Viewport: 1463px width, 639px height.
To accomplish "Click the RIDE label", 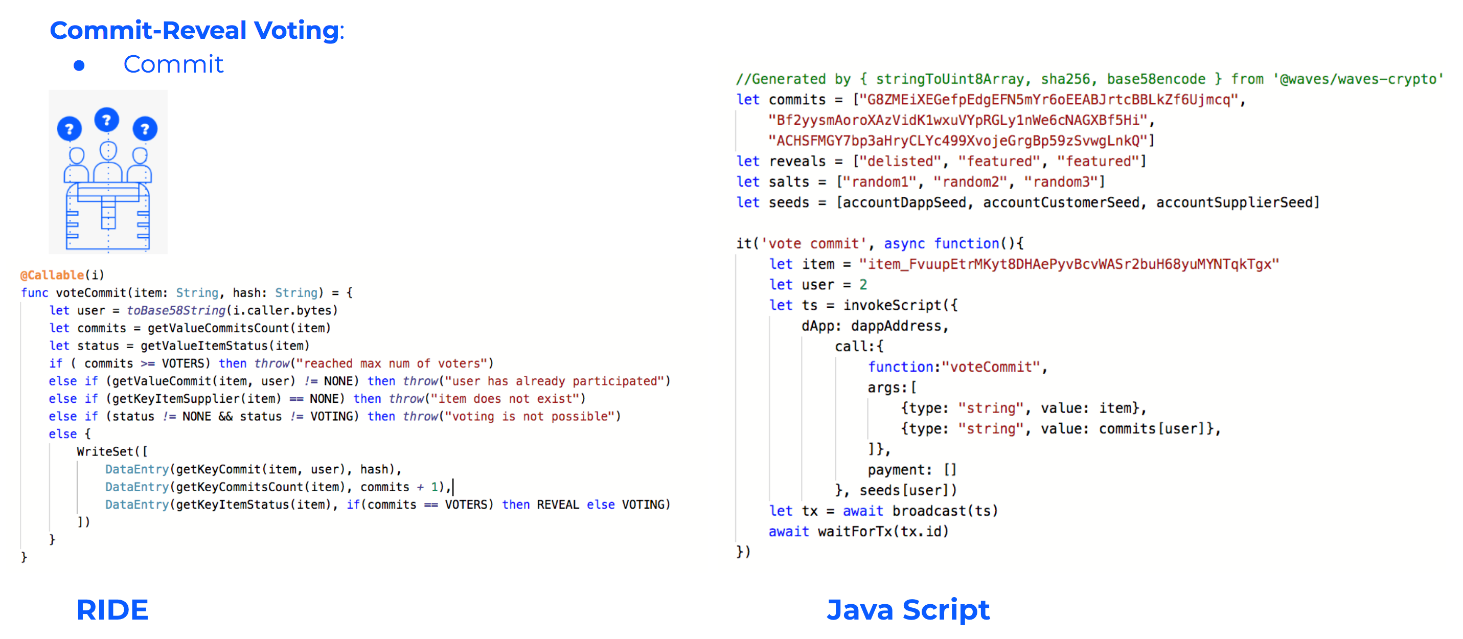I will click(112, 609).
